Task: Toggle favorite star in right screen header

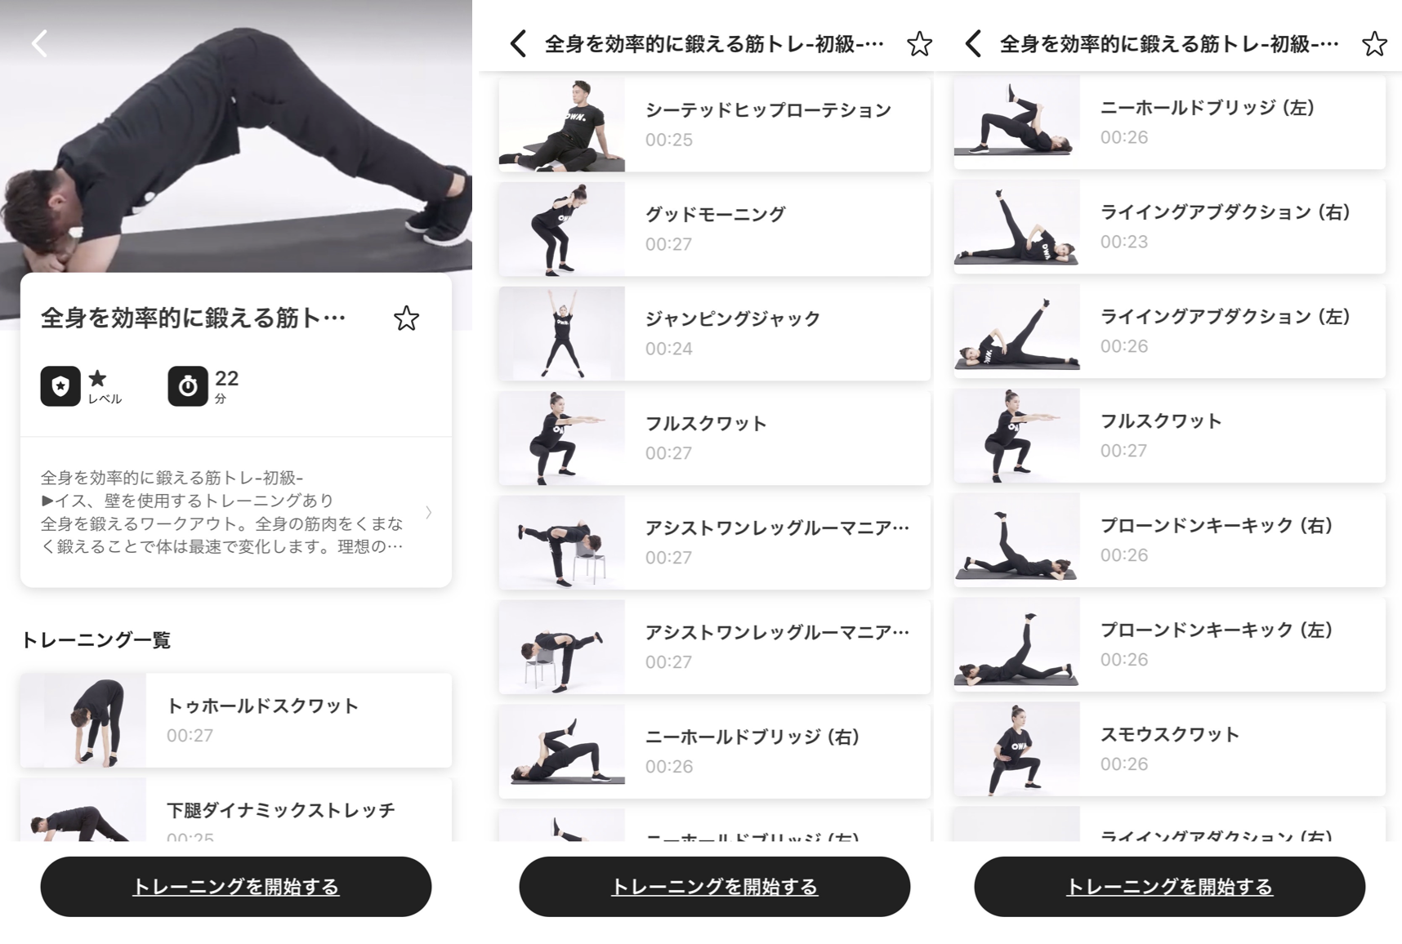Action: click(x=1374, y=43)
